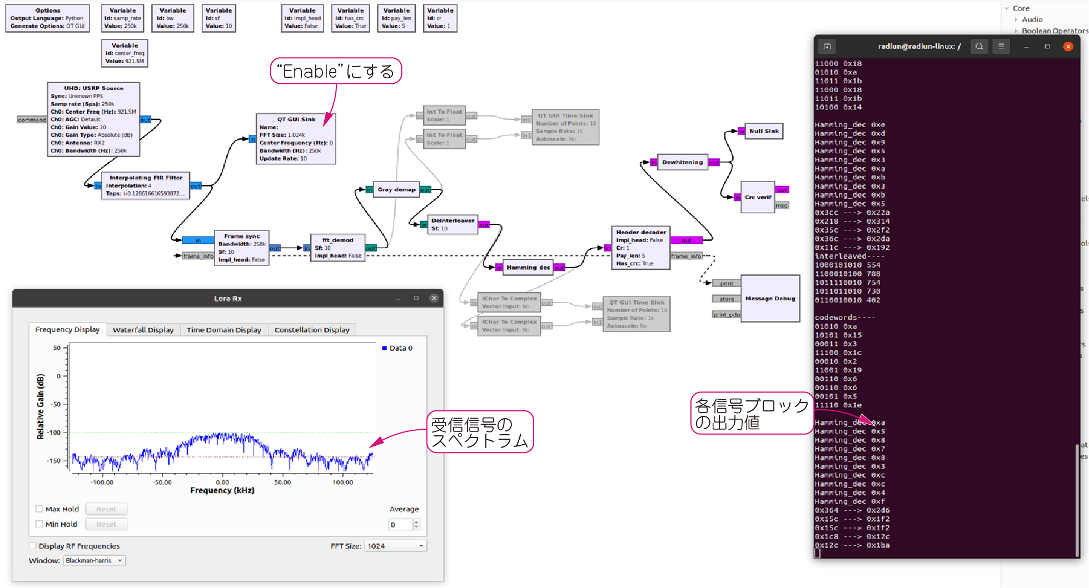
Task: Open the Window Blackman-harris dropdown
Action: 94,561
